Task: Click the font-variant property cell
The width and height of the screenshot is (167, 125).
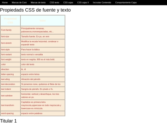Action: click(10, 55)
